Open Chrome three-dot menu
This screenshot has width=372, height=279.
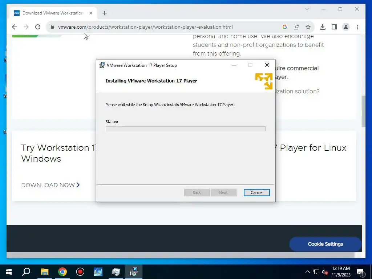click(357, 27)
